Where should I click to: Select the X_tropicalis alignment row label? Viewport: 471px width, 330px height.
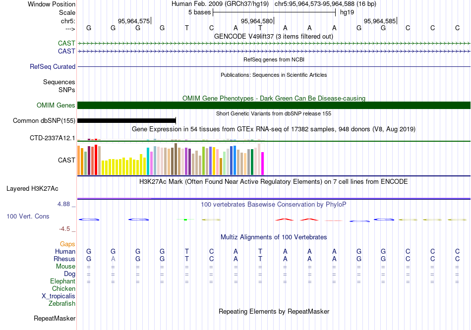click(59, 296)
